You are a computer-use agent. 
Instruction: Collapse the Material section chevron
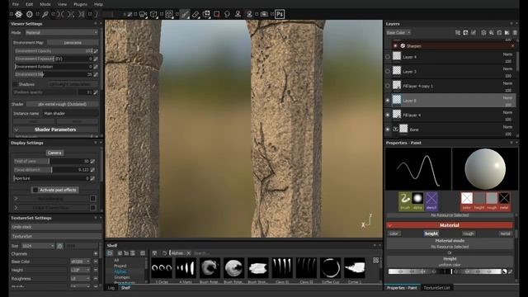tap(390, 225)
